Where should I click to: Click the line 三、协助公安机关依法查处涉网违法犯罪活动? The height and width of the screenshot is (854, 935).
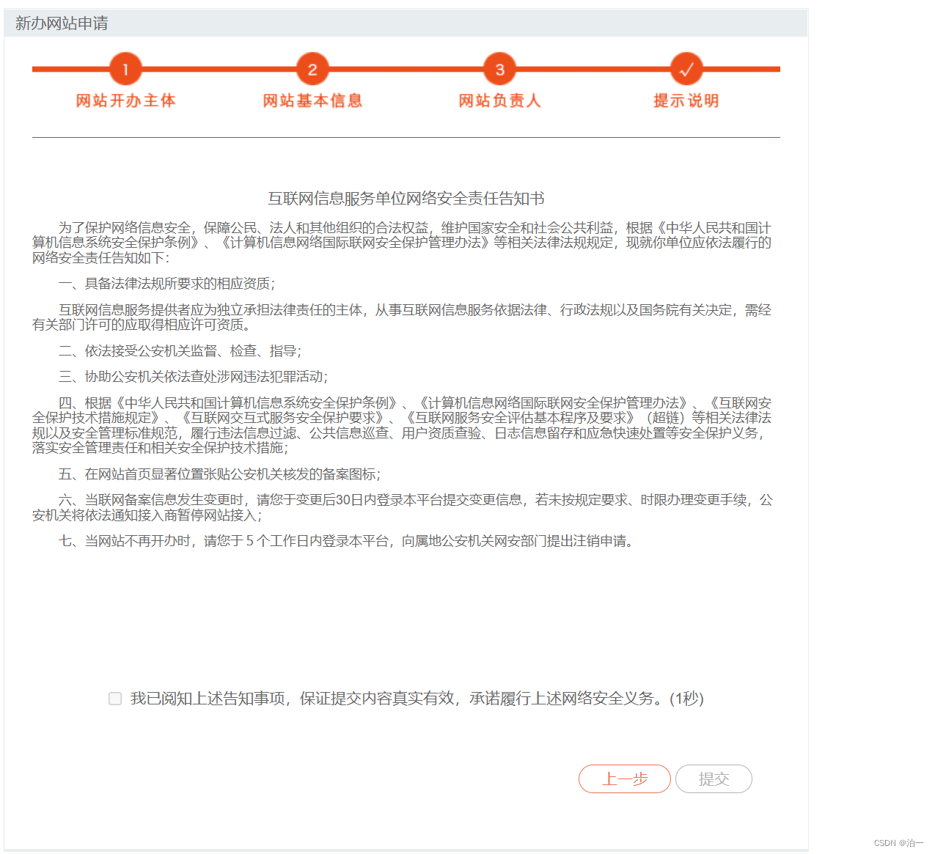tap(194, 377)
